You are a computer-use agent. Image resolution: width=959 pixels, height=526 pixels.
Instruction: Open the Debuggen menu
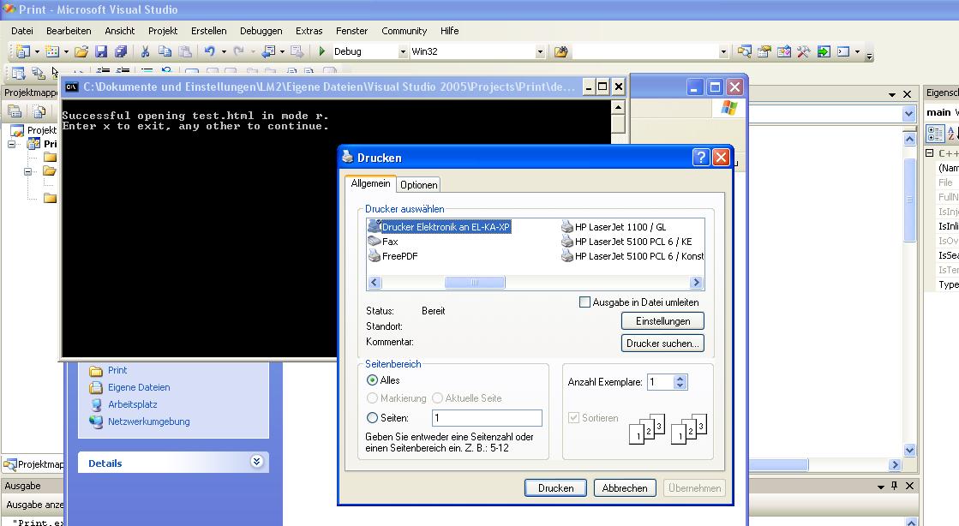[261, 31]
